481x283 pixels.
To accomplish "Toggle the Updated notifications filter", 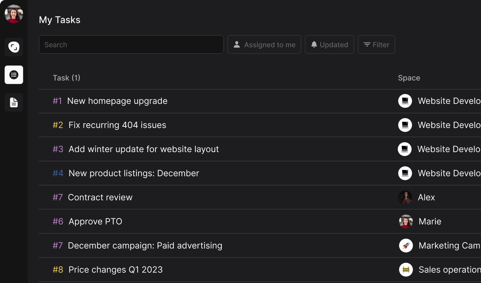I will coord(329,45).
